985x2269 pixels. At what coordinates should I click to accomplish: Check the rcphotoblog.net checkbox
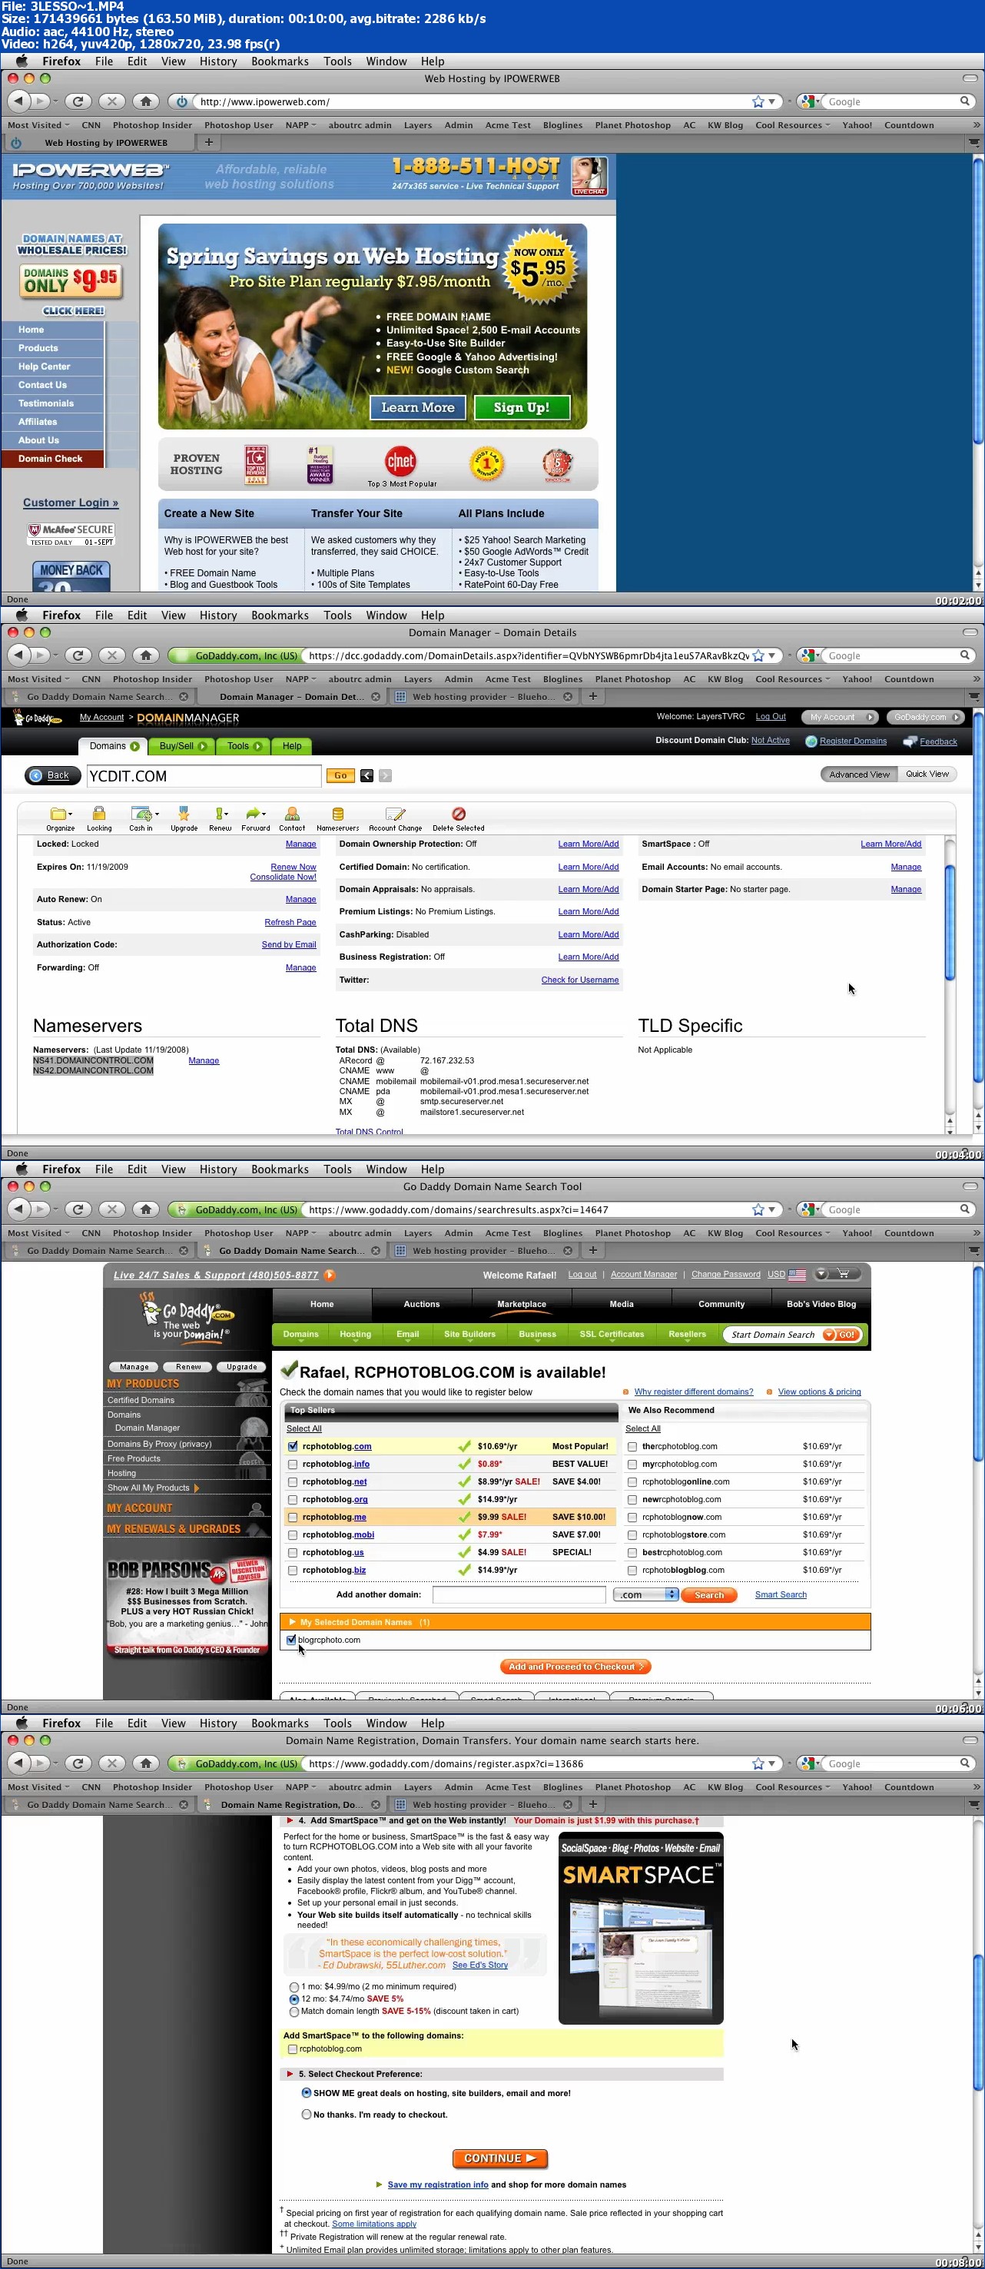293,1481
